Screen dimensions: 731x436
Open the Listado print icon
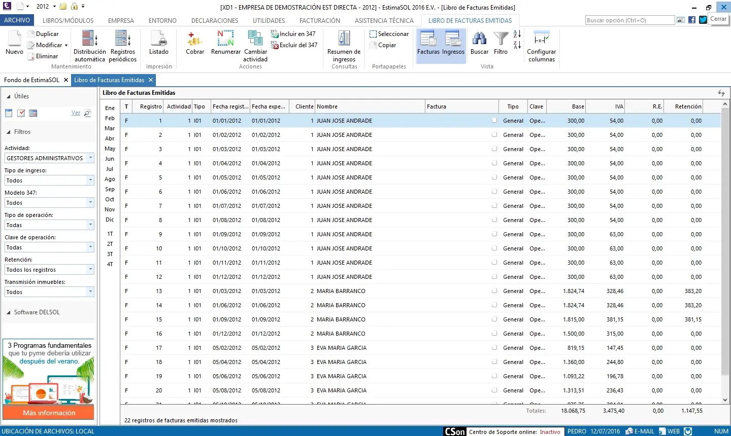click(x=158, y=40)
